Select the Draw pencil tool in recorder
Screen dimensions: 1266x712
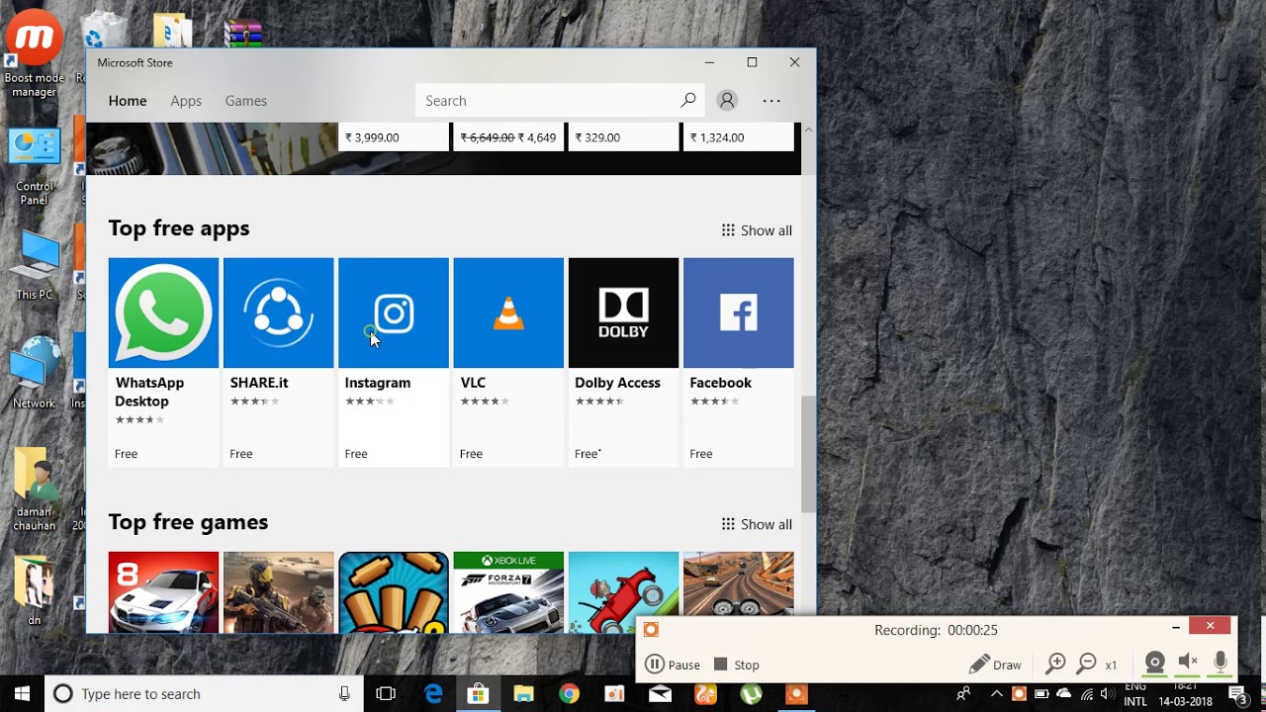[995, 665]
